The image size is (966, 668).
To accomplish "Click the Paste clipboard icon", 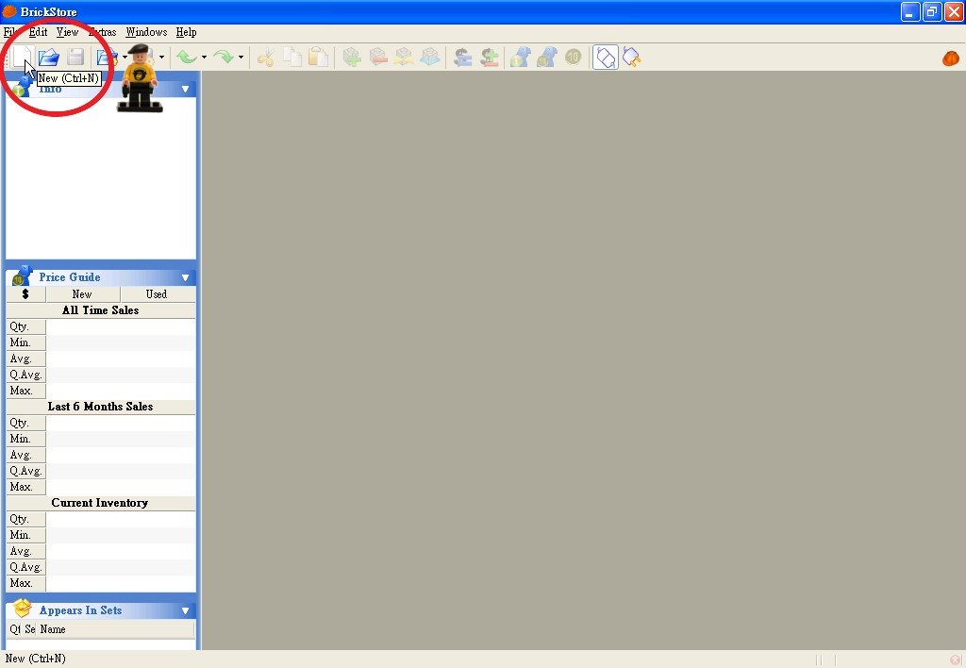I will tap(318, 58).
